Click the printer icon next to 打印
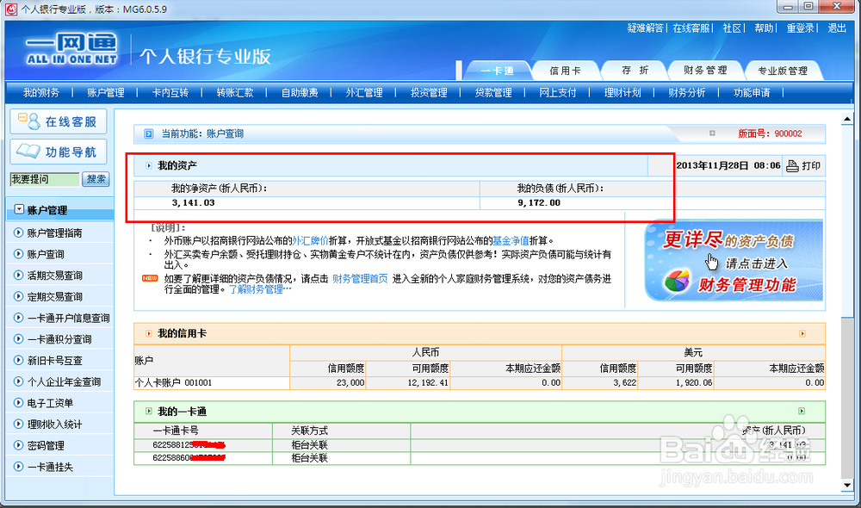 pyautogui.click(x=792, y=166)
